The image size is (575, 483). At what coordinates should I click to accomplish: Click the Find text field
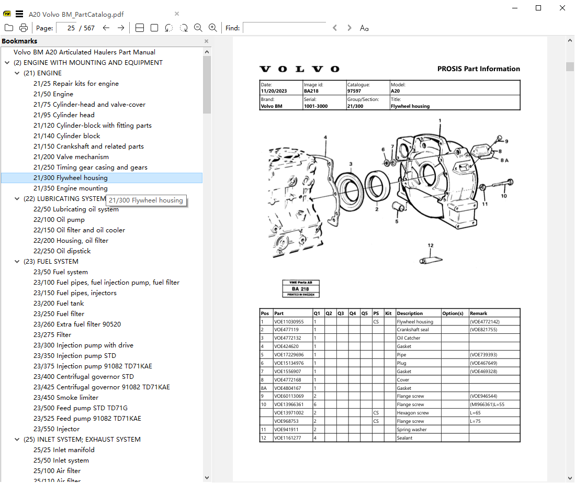click(284, 28)
